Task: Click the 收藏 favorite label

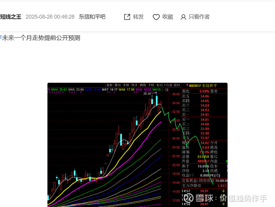Action: tap(168, 17)
